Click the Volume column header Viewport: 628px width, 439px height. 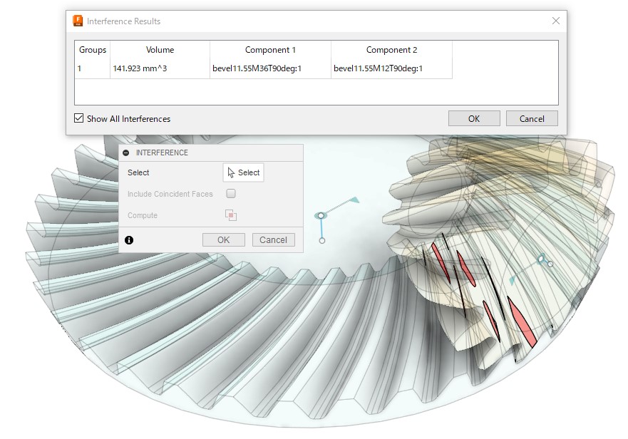point(160,50)
